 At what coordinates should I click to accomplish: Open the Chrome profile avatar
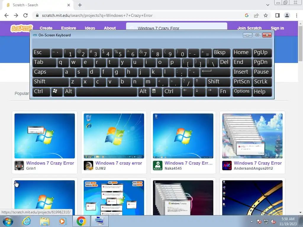[x=287, y=15]
